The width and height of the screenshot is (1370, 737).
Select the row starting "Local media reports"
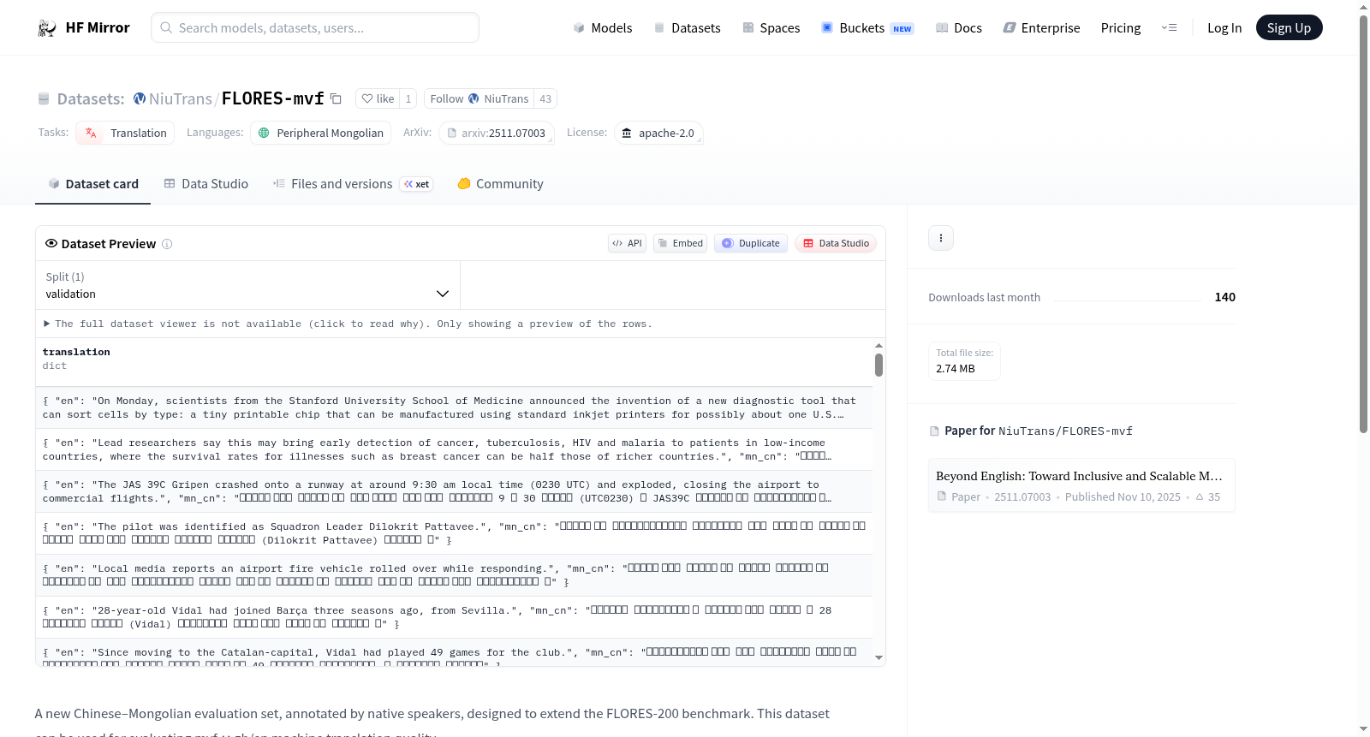click(454, 576)
